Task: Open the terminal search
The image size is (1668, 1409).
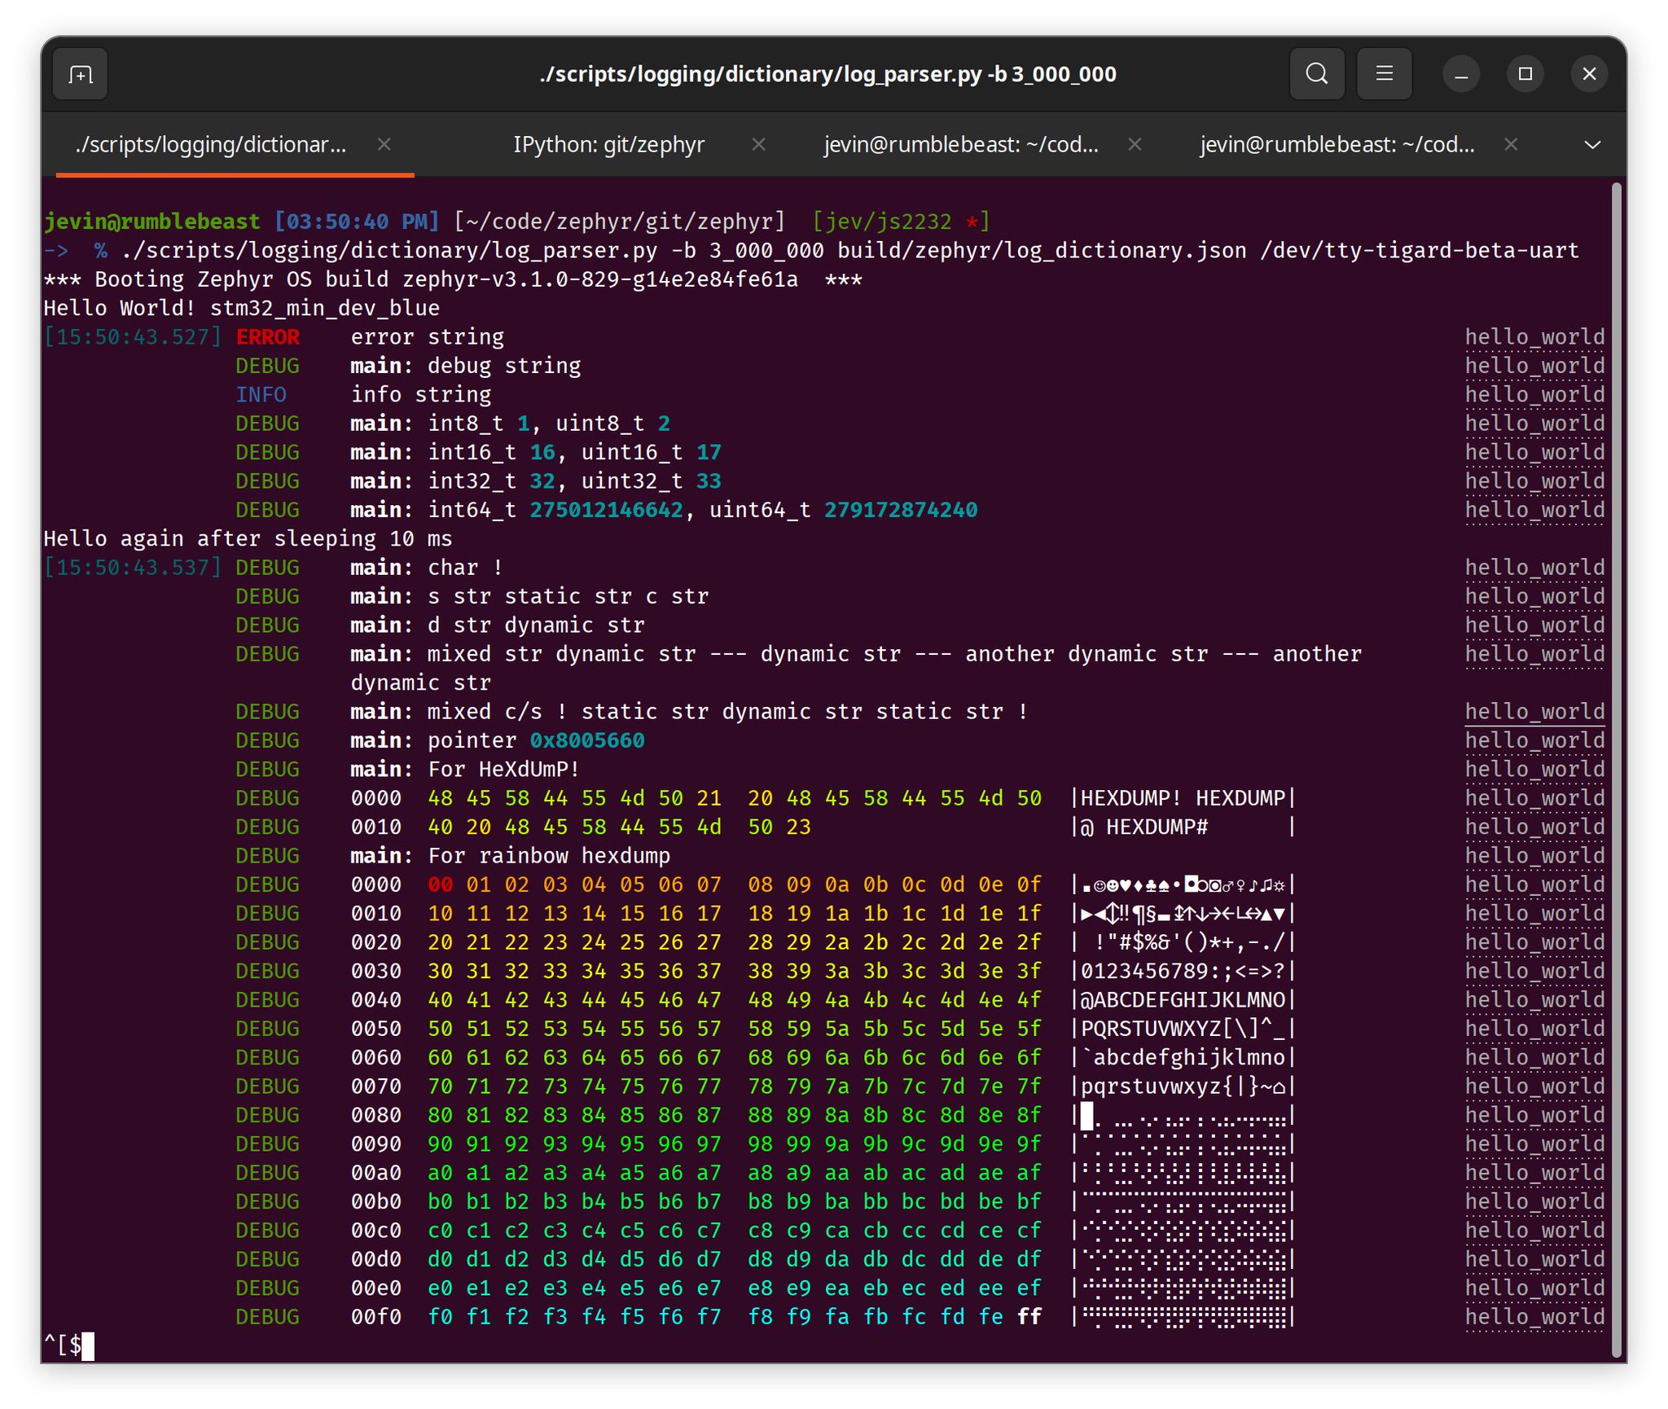Action: click(x=1316, y=74)
